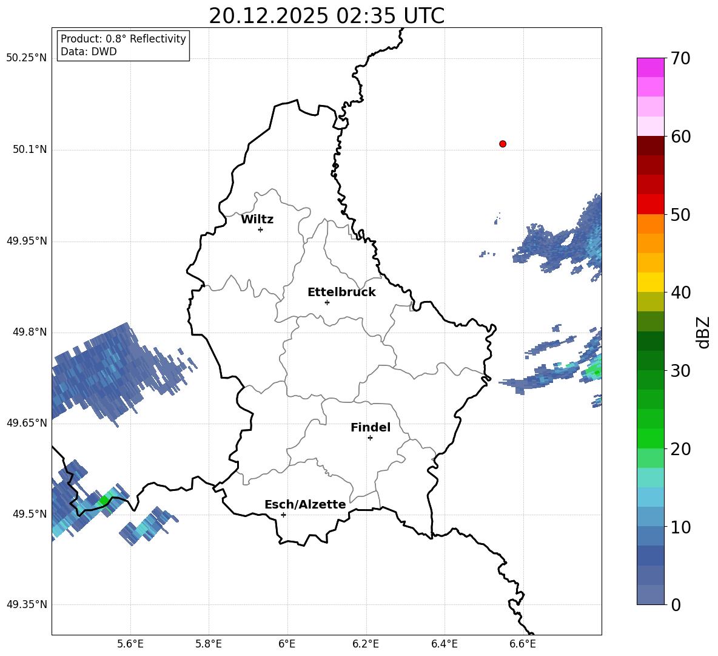
Task: Click the Ettelbruck city label
Action: [x=341, y=292]
